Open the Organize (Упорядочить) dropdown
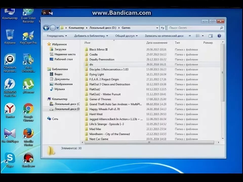The height and width of the screenshot is (182, 243). pyautogui.click(x=57, y=36)
